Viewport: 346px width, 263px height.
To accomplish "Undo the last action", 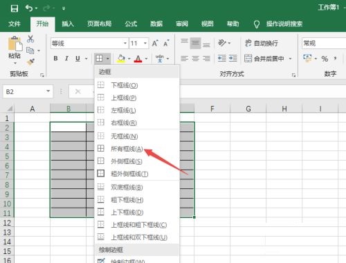I will 29,8.
